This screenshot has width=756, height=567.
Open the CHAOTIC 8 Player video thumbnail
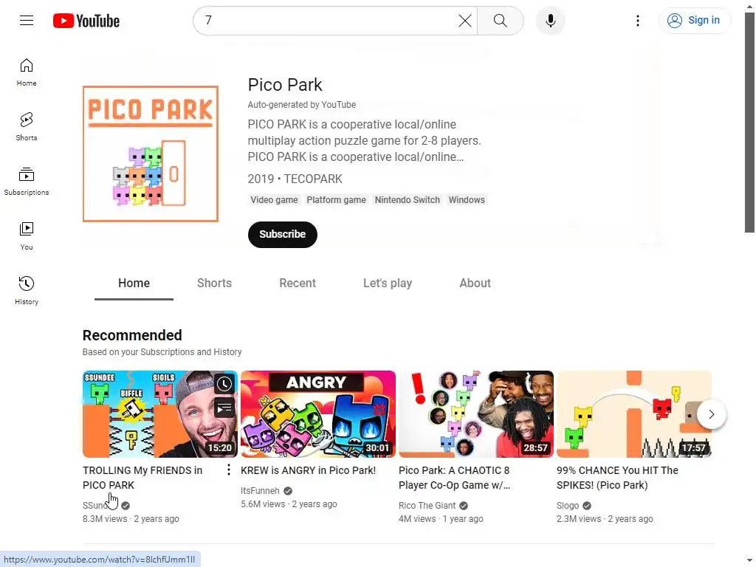pos(476,414)
